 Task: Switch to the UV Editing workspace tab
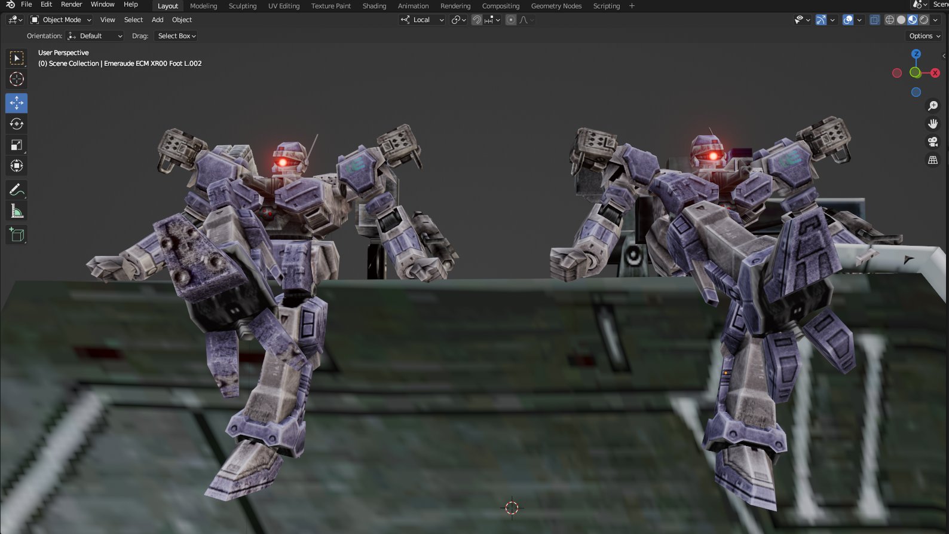coord(284,6)
